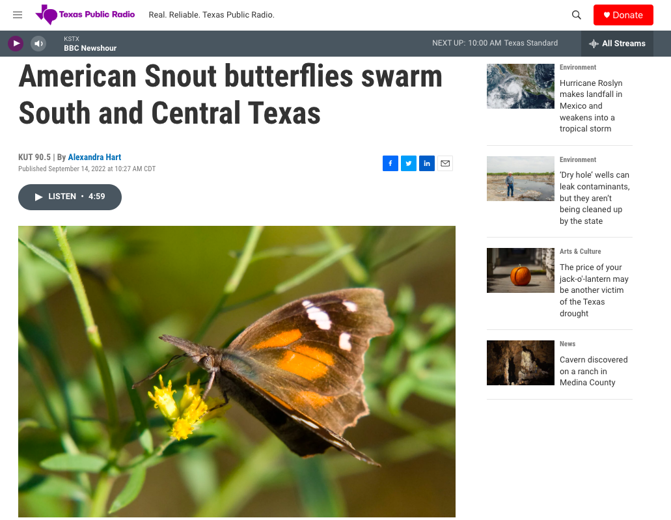The width and height of the screenshot is (671, 520).
Task: Click the Texas Public Radio logo
Action: pyautogui.click(x=85, y=15)
